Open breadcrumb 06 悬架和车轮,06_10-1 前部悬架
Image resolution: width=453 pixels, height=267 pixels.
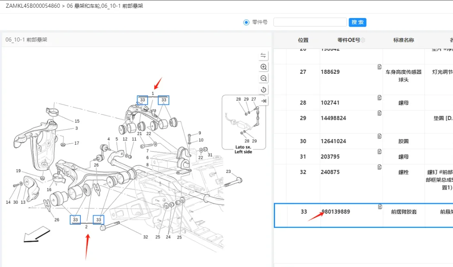pyautogui.click(x=105, y=6)
